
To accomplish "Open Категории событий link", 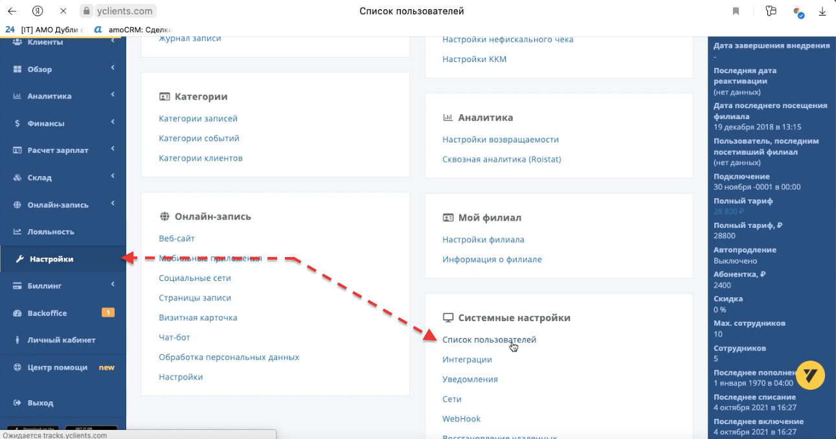I will [x=199, y=139].
